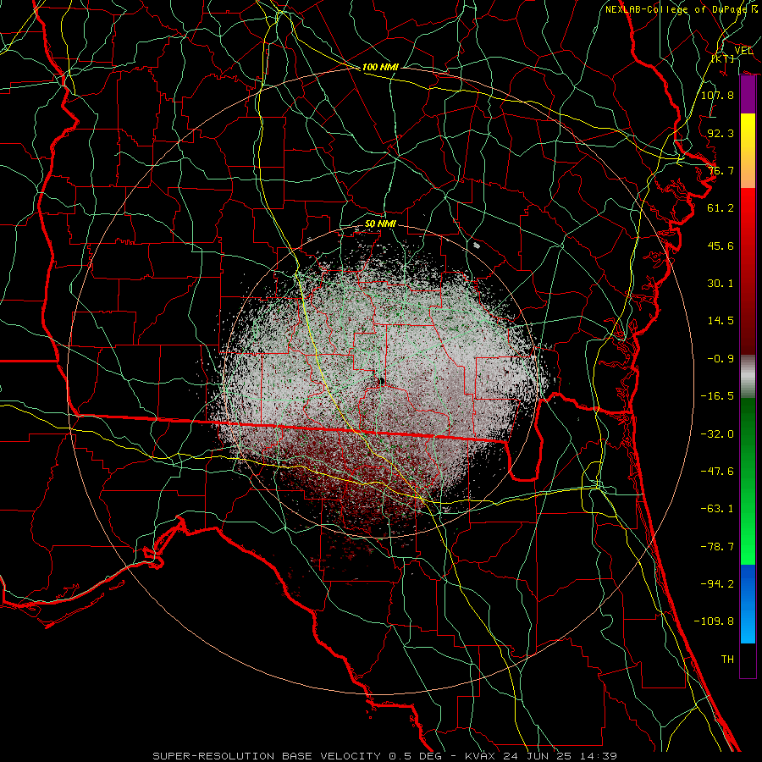This screenshot has height=762, width=762.
Task: Select the -16.5 legend value
Action: tap(717, 396)
